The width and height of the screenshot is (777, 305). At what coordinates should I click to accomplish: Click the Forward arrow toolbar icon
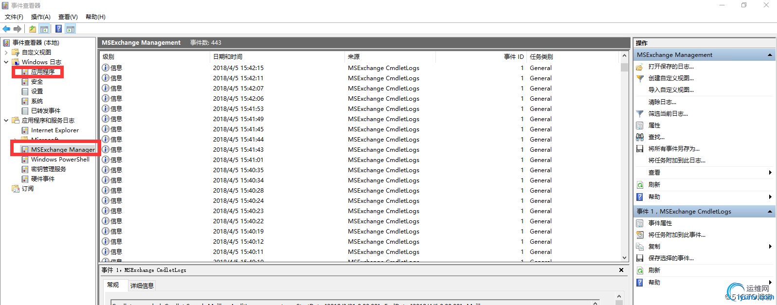18,29
